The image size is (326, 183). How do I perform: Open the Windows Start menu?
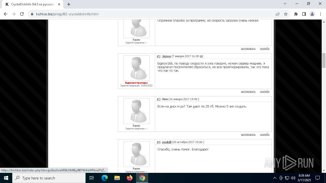(6, 178)
